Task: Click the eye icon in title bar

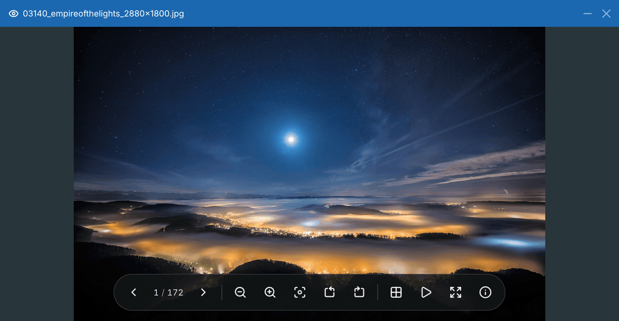Action: [13, 14]
